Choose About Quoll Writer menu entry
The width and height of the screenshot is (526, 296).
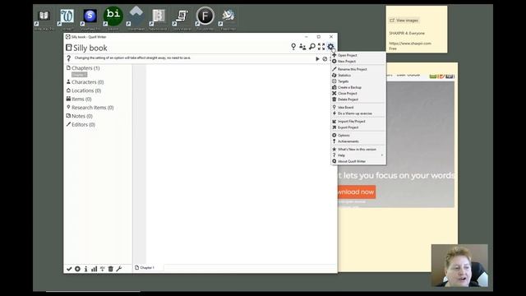coord(358,161)
